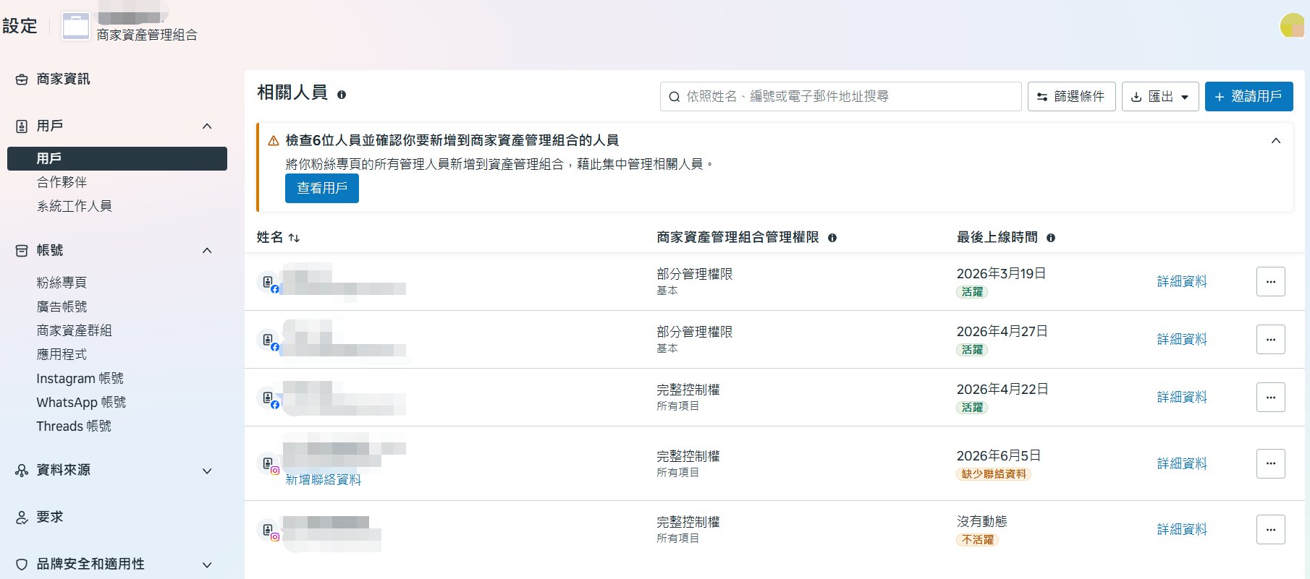Click the 品牌安全和適用性 shield icon
1310x579 pixels.
click(x=22, y=565)
